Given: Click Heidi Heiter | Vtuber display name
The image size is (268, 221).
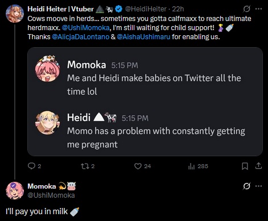Looking at the screenshot, I should tap(61, 9).
